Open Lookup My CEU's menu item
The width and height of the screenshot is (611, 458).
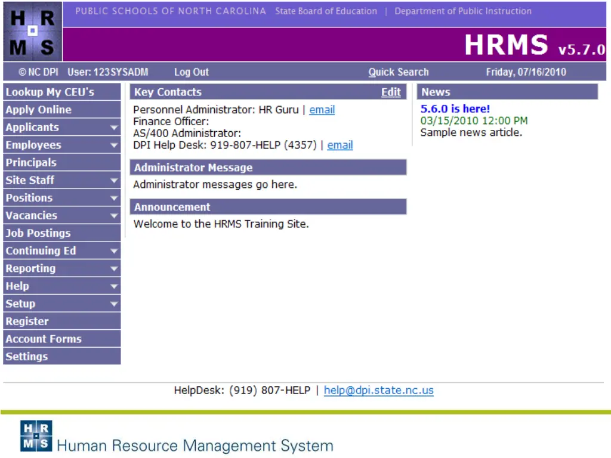coord(62,92)
